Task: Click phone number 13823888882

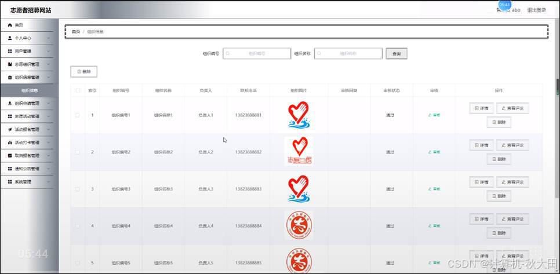Action: click(248, 152)
